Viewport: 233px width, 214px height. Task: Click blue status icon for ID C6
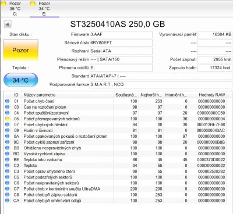point(7,183)
